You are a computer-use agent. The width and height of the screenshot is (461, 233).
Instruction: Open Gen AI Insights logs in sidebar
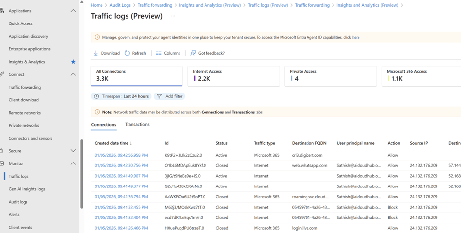tap(27, 189)
